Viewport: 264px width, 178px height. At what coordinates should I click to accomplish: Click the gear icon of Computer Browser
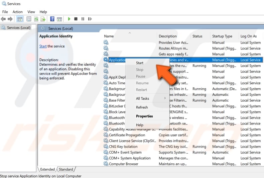tap(106, 164)
